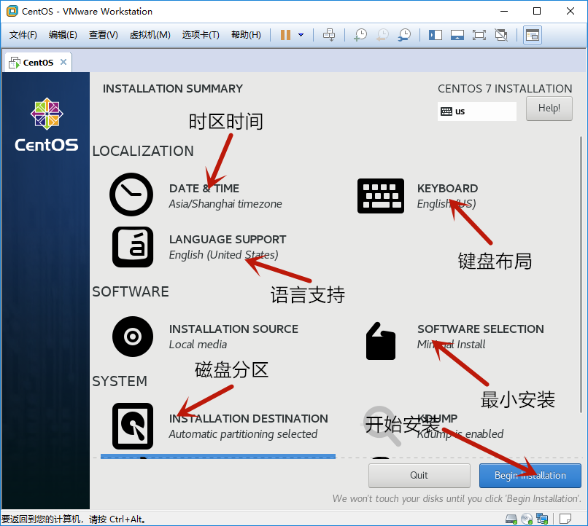
Task: Open the DATE & TIME settings
Action: pyautogui.click(x=204, y=188)
